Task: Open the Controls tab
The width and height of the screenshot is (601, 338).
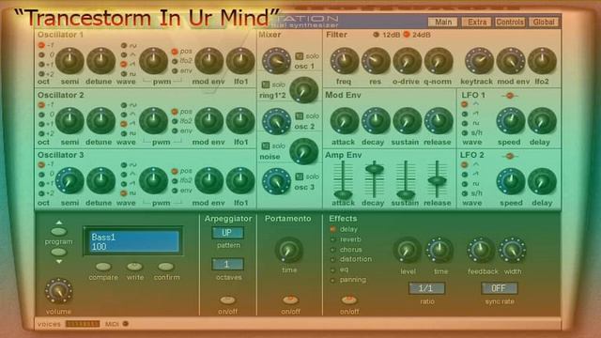Action: [x=510, y=22]
